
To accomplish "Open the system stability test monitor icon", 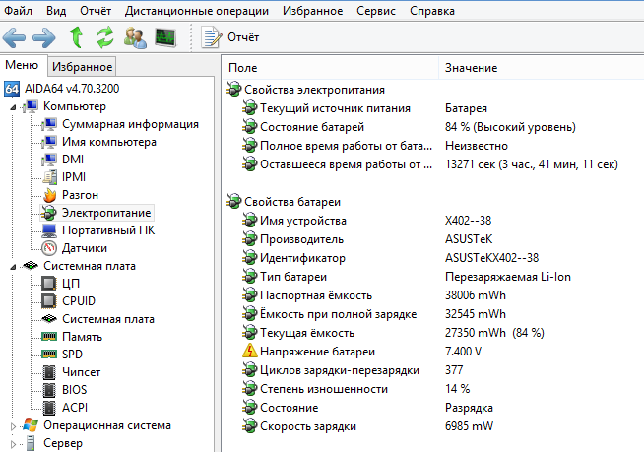I will 165,37.
